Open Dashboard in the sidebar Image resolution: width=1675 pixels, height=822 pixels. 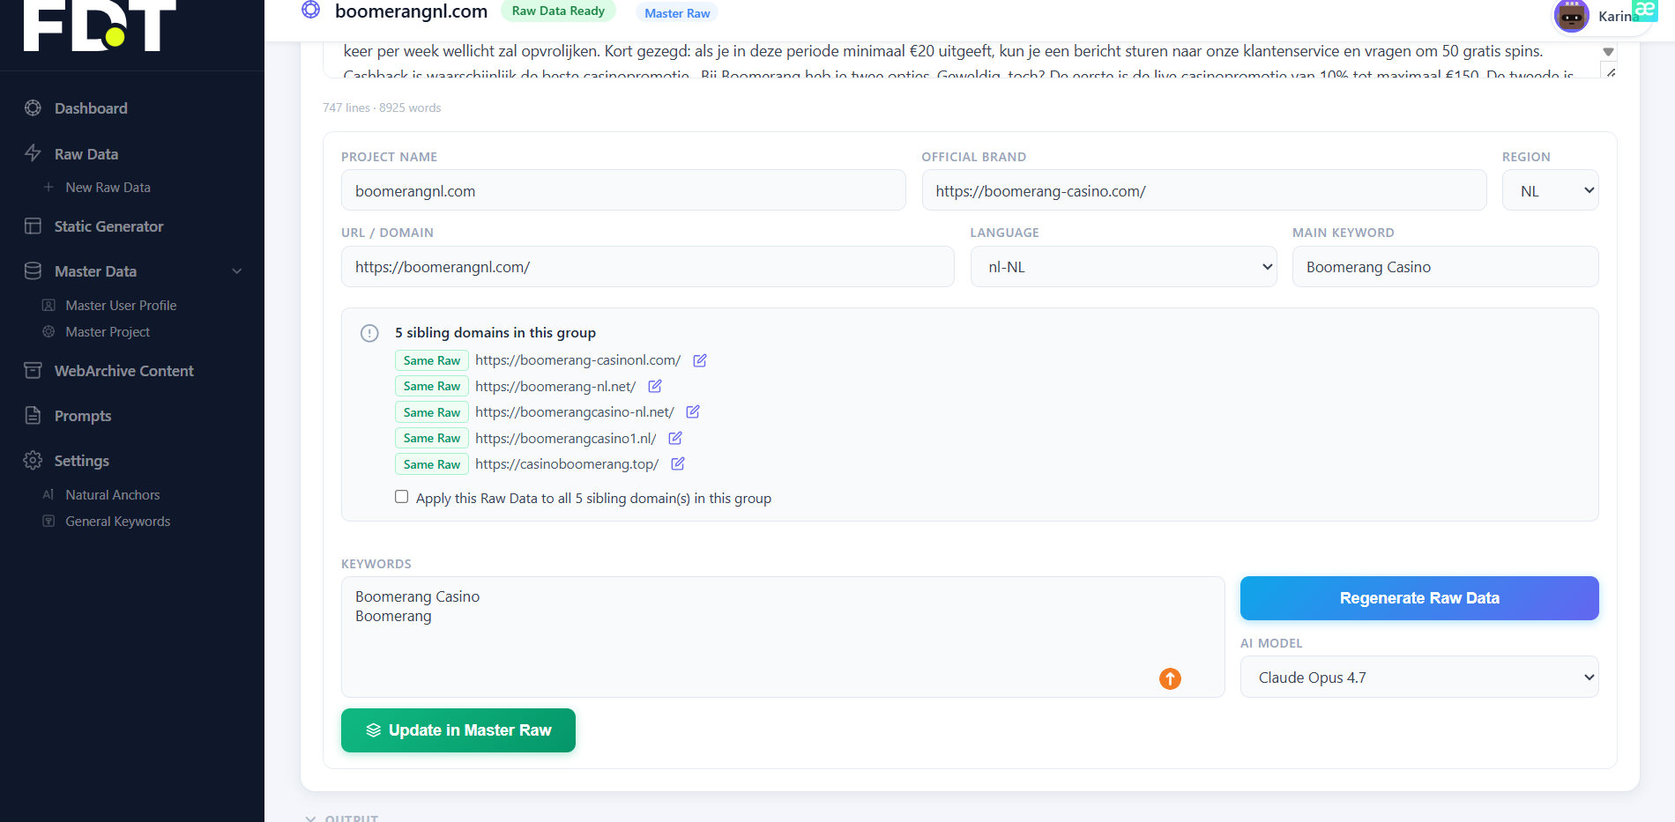91,108
